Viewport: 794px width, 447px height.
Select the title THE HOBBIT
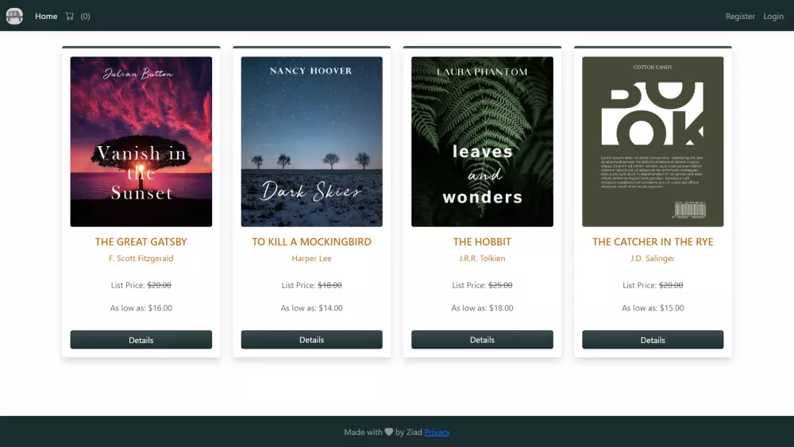482,241
